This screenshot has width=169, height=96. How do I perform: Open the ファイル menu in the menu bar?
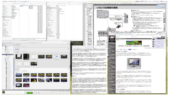(9, 1)
